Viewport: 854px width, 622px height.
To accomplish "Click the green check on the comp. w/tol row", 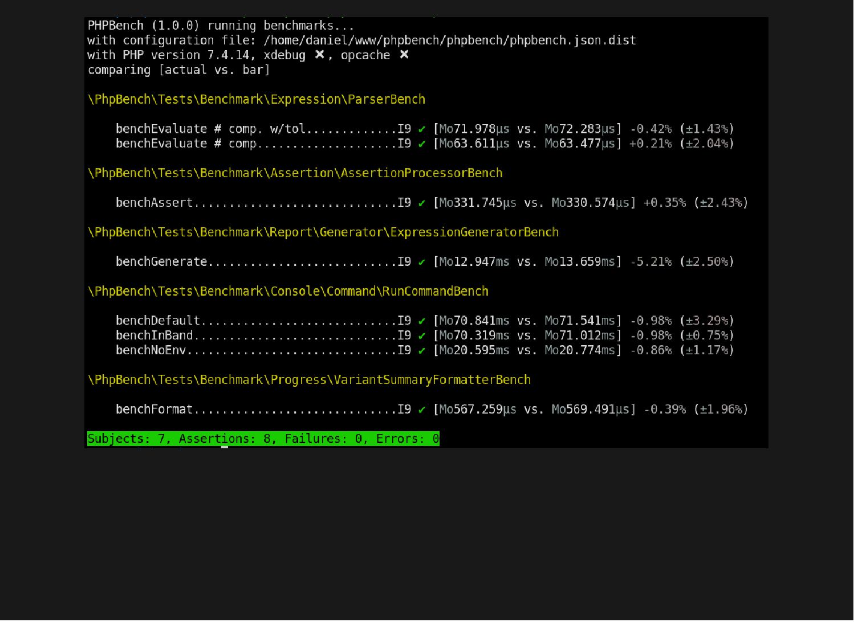I will coord(422,129).
